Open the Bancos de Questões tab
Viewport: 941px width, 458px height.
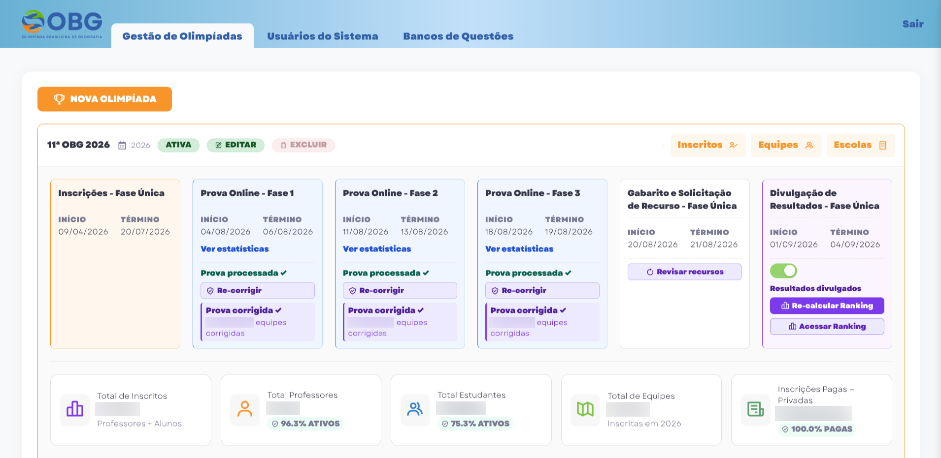pyautogui.click(x=458, y=36)
